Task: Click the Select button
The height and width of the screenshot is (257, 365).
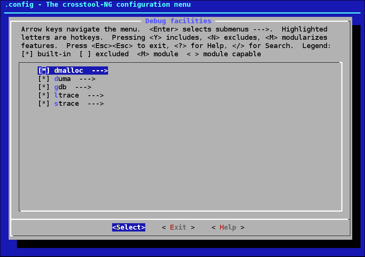Action: (129, 227)
